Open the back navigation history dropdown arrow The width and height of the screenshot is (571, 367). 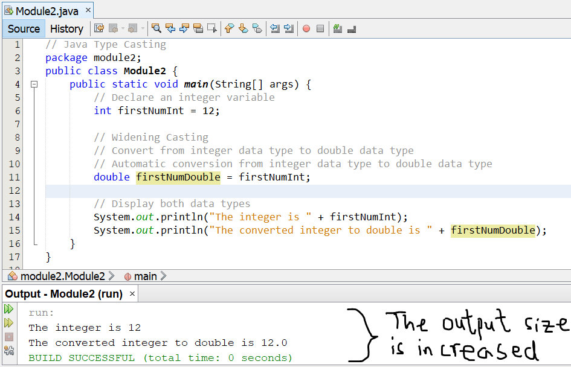coord(123,28)
